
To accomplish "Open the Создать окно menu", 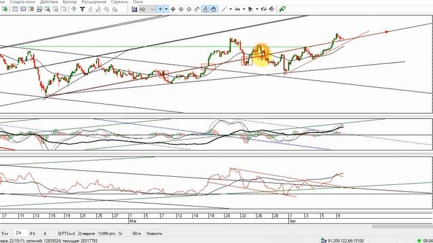I will (22, 1).
